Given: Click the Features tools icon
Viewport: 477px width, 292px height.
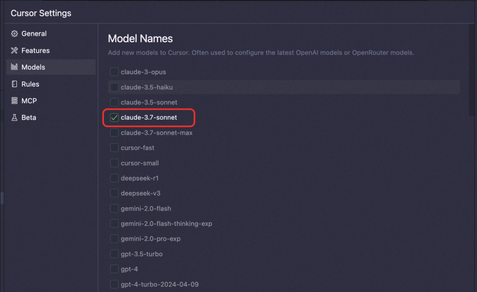Looking at the screenshot, I should coord(14,50).
